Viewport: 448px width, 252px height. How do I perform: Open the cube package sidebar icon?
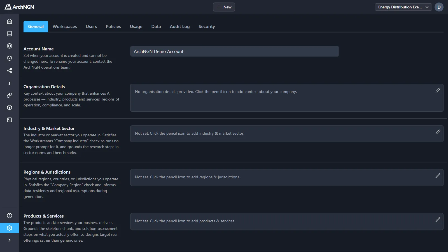click(x=10, y=108)
